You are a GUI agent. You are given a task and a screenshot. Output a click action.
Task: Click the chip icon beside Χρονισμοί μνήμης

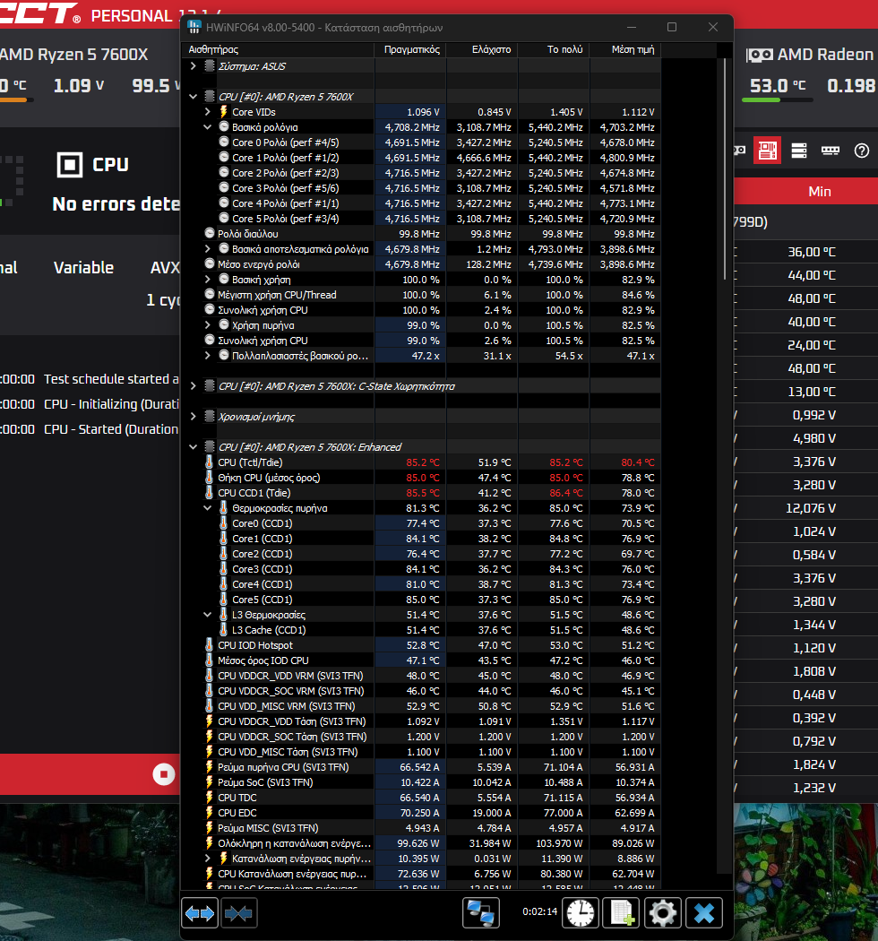click(209, 416)
